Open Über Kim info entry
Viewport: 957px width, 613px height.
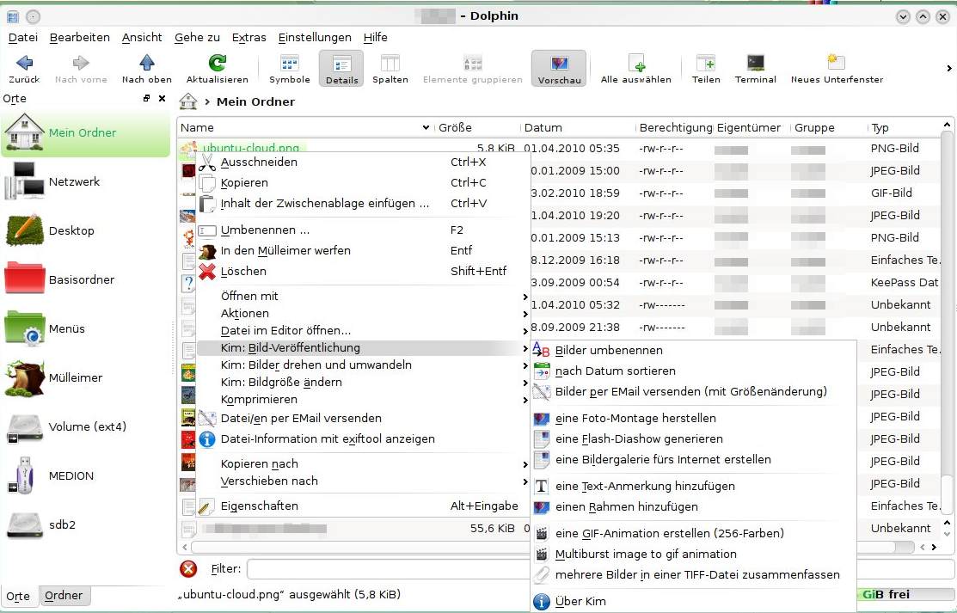[693, 602]
